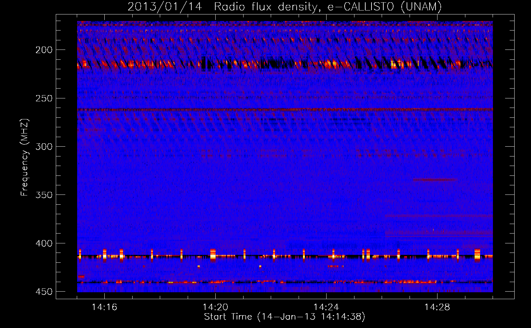Click the 14:20 time tick label
This screenshot has width=531, height=328.
215,307
